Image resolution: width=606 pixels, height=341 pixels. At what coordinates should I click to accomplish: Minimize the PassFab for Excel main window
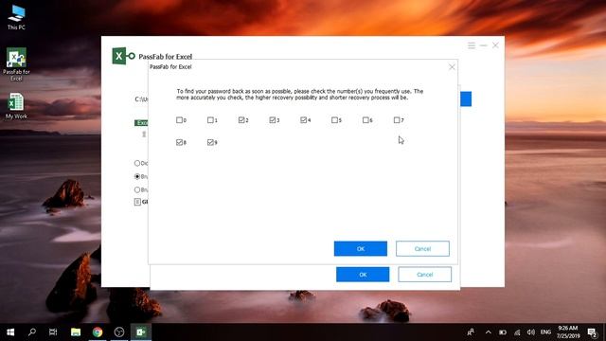click(484, 45)
